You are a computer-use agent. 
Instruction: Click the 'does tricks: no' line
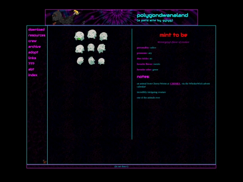144,58
